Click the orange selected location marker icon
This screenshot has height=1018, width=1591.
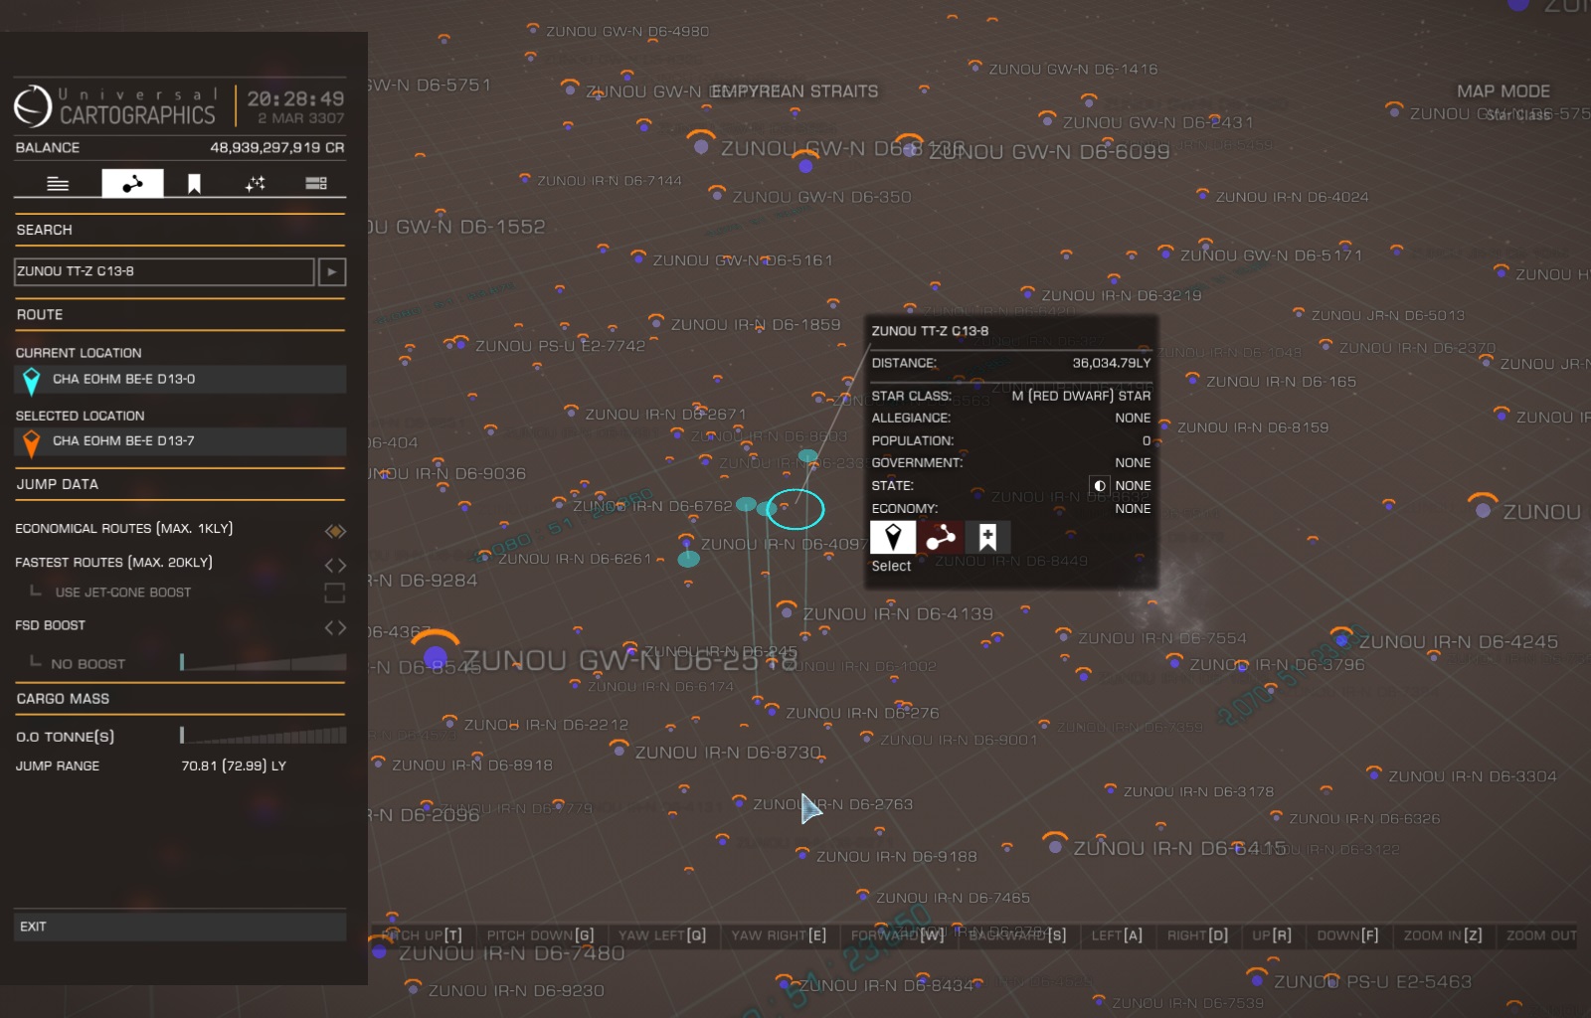tap(32, 442)
